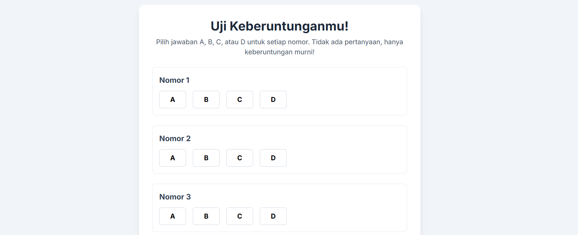
Task: Click the Nomor 3 label
Action: [x=175, y=197]
